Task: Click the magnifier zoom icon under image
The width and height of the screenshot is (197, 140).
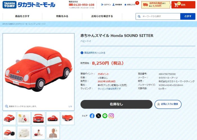Action: click(6, 106)
